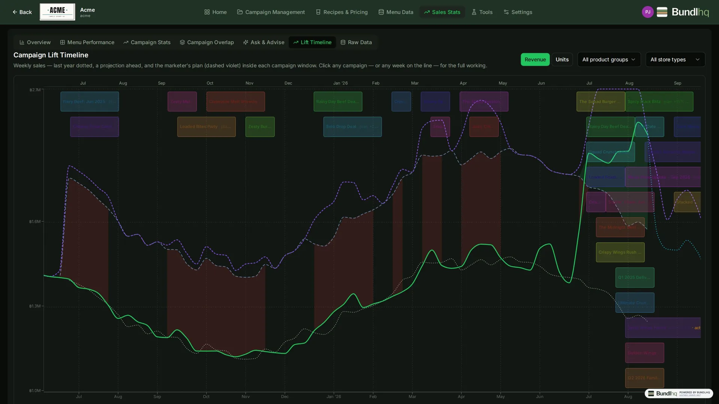Screen dimensions: 719x404
Task: Click the Bundlhq stacked-bars logo icon
Action: [662, 12]
